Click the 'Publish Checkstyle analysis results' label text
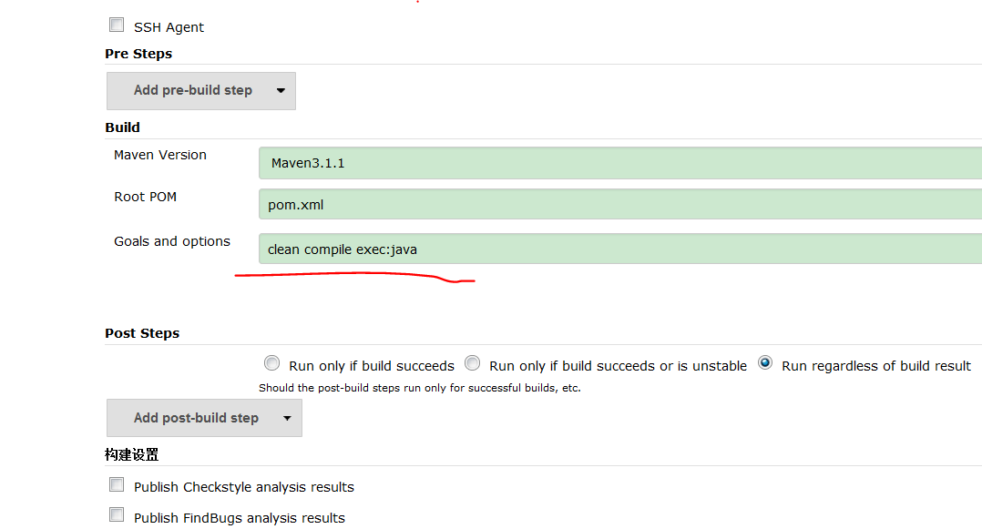Viewport: 982px width, 529px height. [243, 487]
